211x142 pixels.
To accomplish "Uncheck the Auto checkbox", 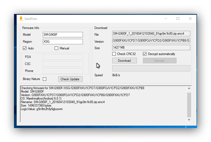I will (25, 48).
